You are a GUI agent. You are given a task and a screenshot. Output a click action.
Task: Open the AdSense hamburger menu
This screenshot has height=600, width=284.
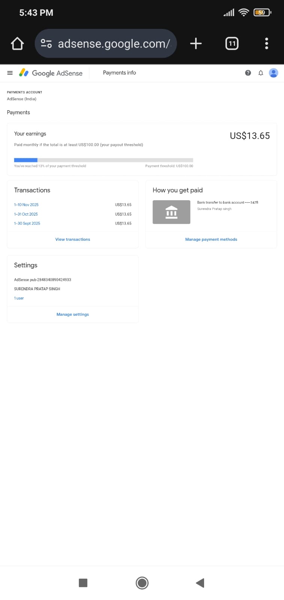pos(10,73)
